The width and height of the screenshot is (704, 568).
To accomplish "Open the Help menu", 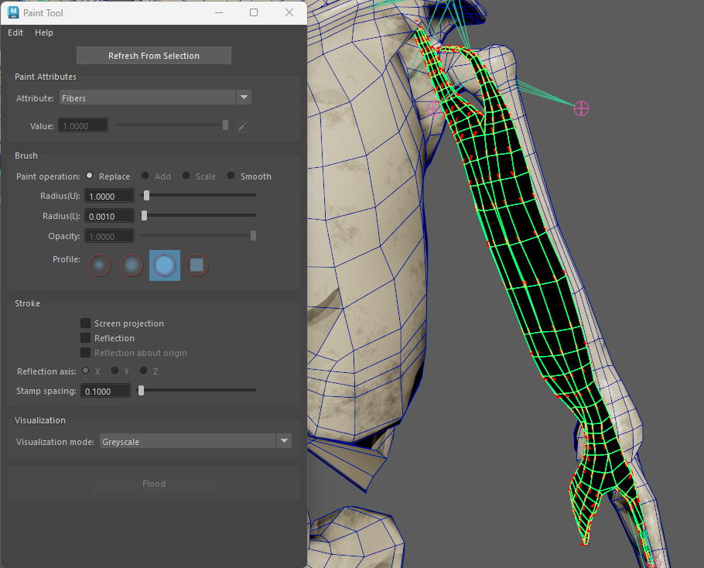I will pyautogui.click(x=44, y=33).
